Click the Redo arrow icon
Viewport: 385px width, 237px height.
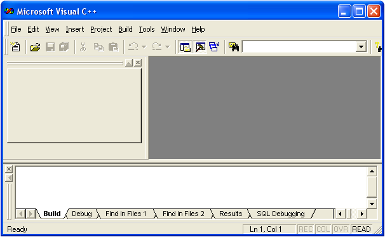[156, 46]
